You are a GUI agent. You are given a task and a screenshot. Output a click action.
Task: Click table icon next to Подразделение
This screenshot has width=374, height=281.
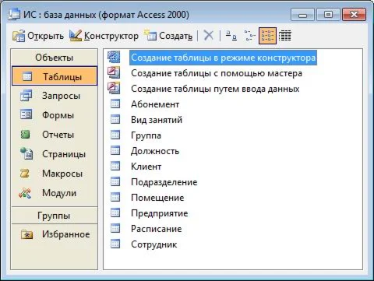115,181
